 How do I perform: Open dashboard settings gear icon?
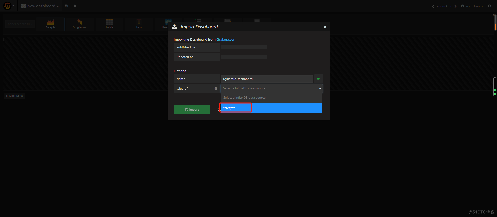tap(75, 6)
